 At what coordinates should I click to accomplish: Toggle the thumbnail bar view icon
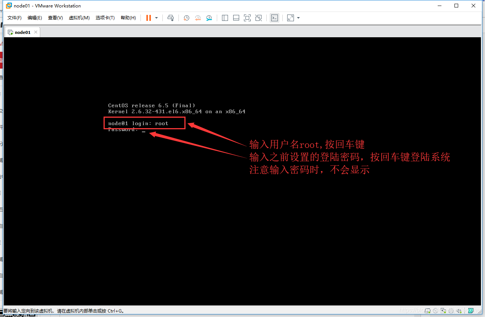click(236, 18)
